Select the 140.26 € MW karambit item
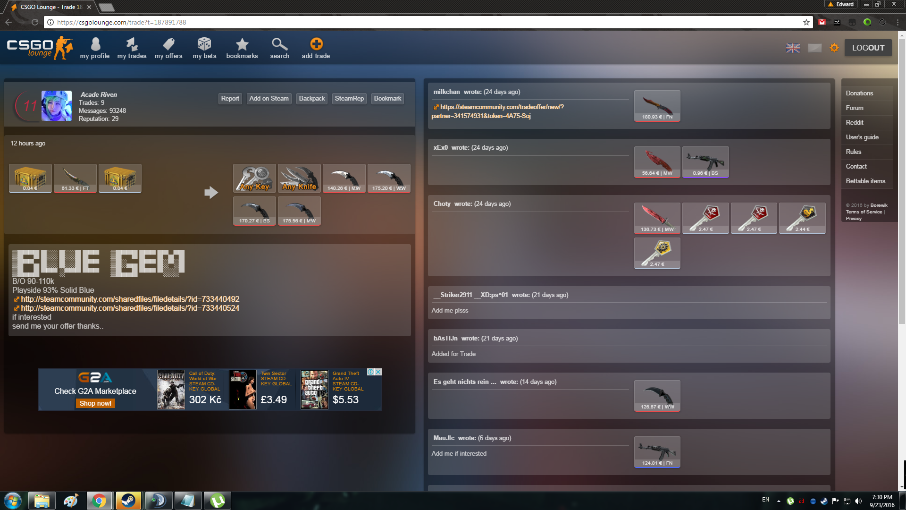 344,178
